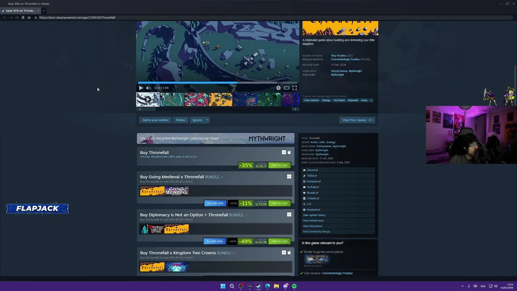This screenshot has height=291, width=517.
Task: Seek on the video progress bar
Action: click(218, 82)
